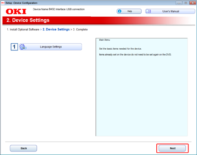The width and height of the screenshot is (197, 155).
Task: Click the blue info icon on Help
Action: pos(119,11)
